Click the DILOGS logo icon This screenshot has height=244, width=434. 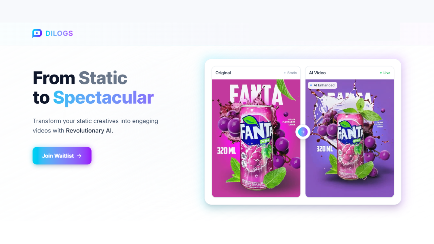[x=37, y=33]
